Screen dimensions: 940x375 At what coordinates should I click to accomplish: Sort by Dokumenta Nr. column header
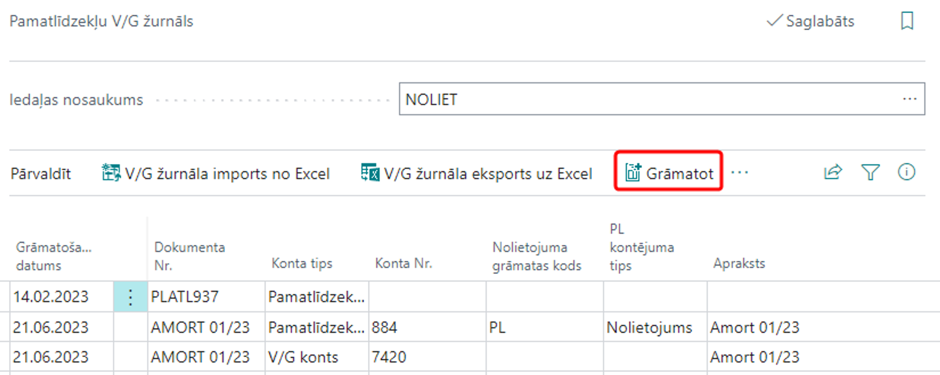click(189, 256)
